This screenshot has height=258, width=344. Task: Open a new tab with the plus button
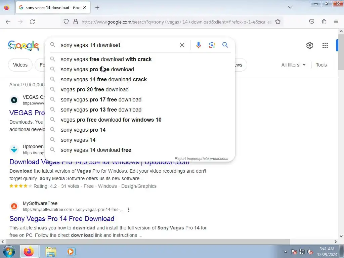(97, 8)
